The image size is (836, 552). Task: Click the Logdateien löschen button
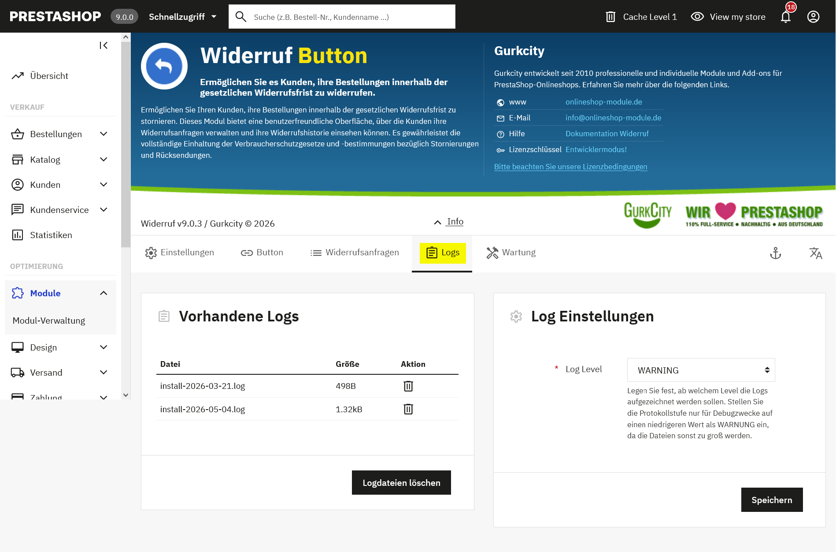[401, 482]
